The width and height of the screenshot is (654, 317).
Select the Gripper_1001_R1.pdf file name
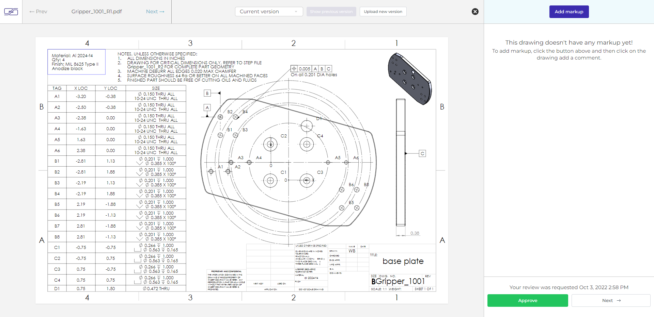pos(96,12)
